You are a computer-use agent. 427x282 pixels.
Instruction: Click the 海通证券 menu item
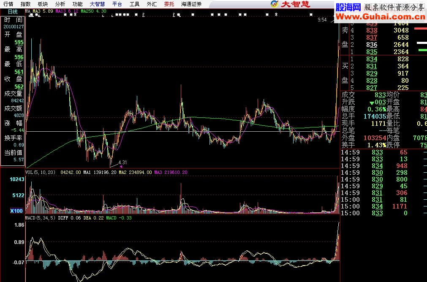coord(191,4)
